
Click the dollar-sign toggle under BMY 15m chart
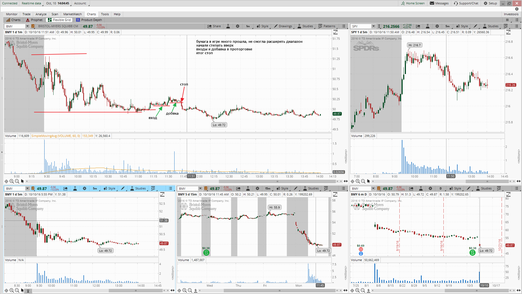point(195,290)
